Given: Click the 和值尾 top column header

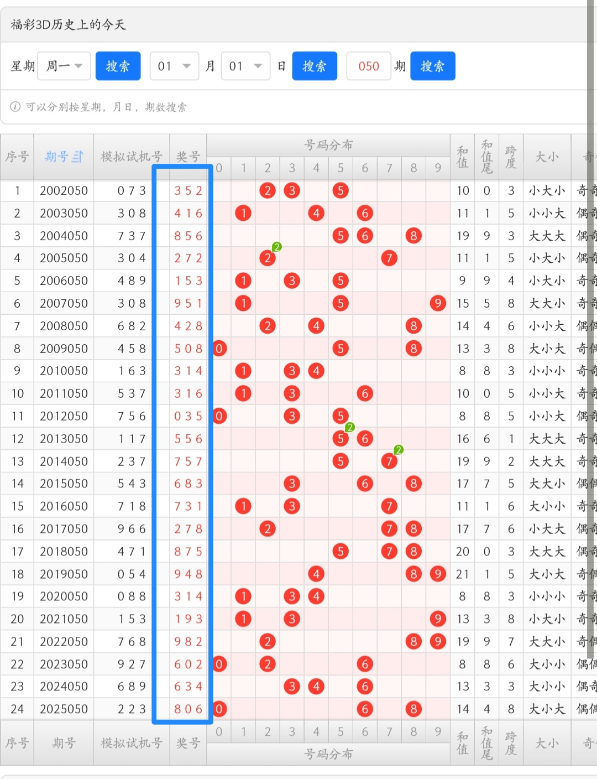Looking at the screenshot, I should [x=486, y=157].
